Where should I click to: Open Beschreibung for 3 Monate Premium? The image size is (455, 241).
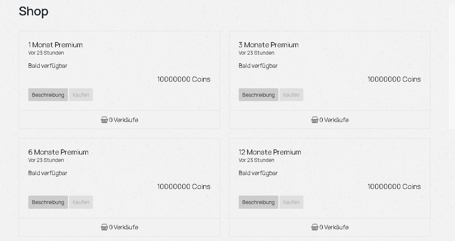tap(259, 95)
